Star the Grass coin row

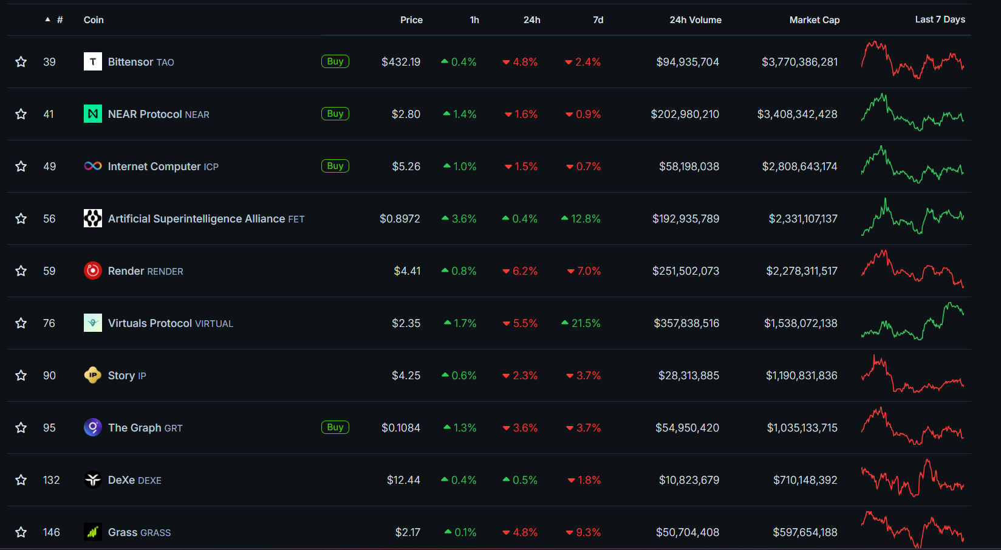tap(21, 532)
